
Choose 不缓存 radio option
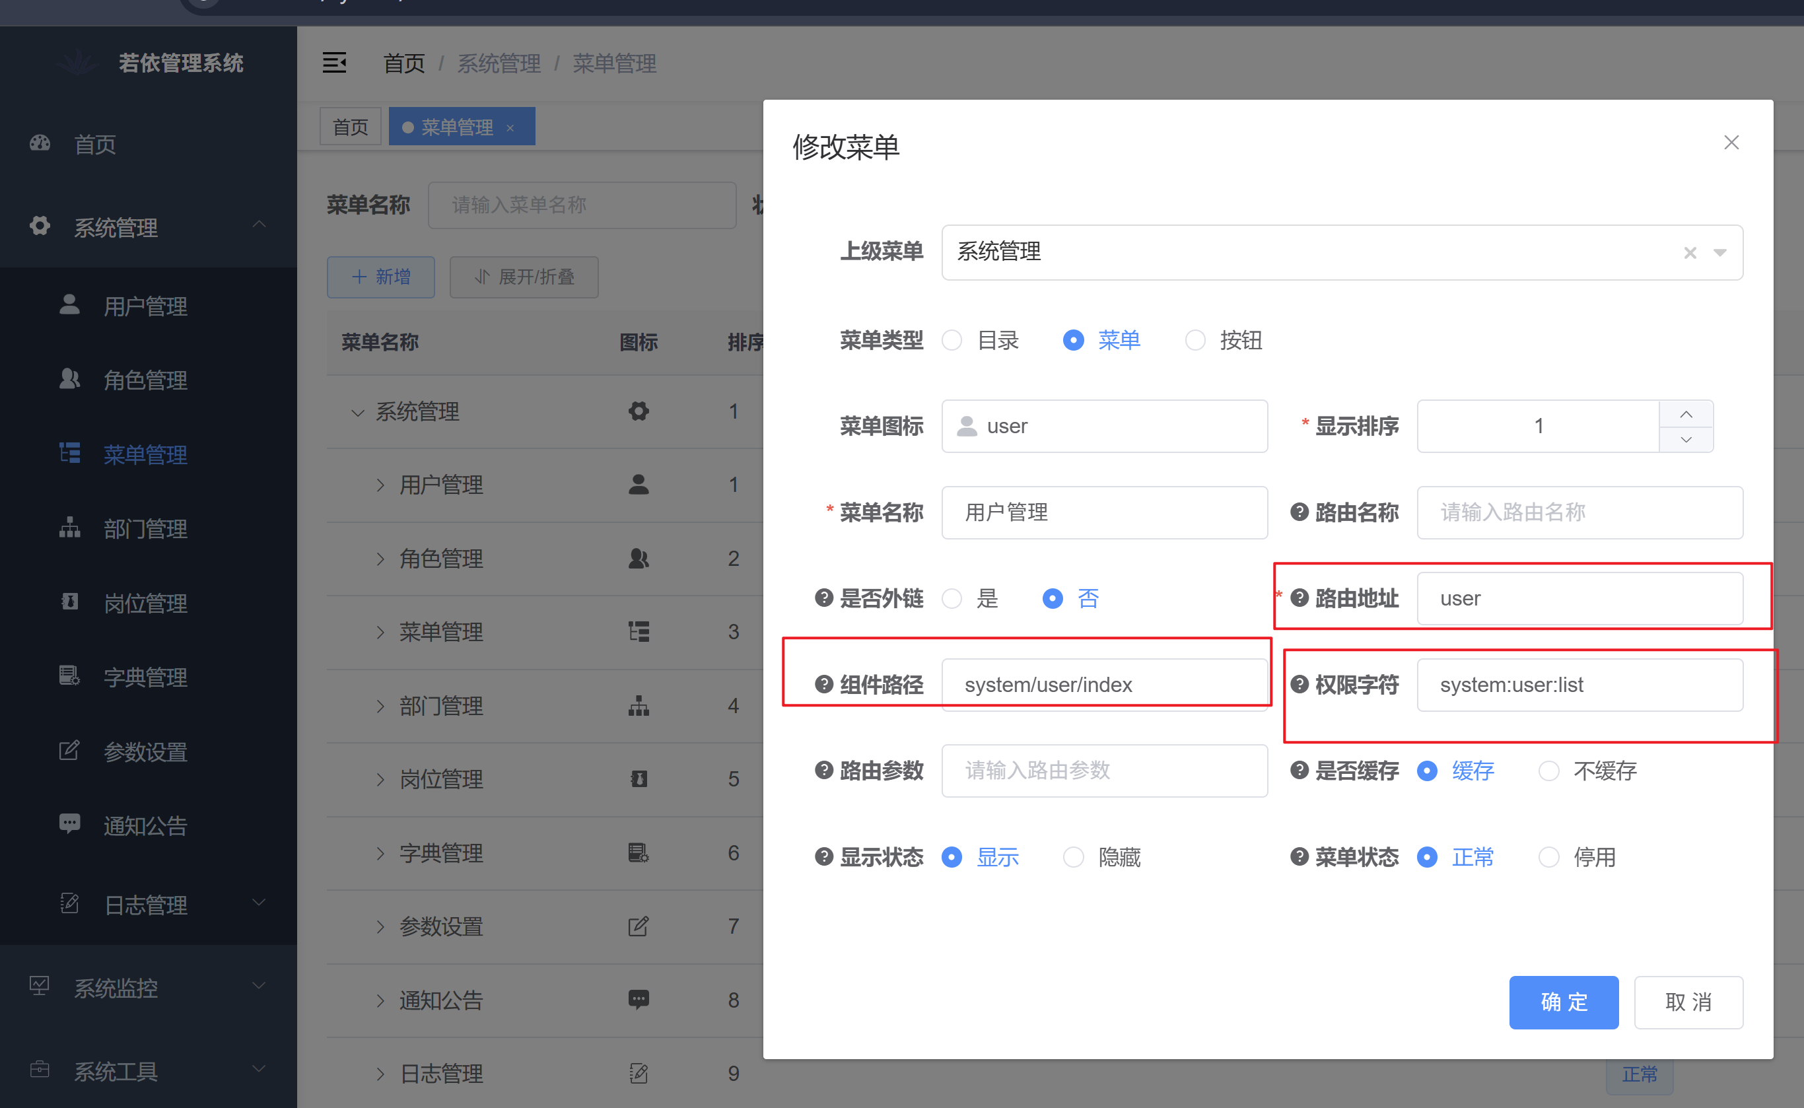pyautogui.click(x=1548, y=770)
